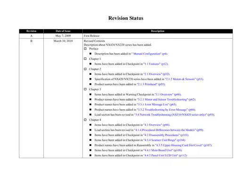The image size is (252, 178).
Task: Click the checkbox bullet beside Chapter 4
Action: (x=85, y=120)
